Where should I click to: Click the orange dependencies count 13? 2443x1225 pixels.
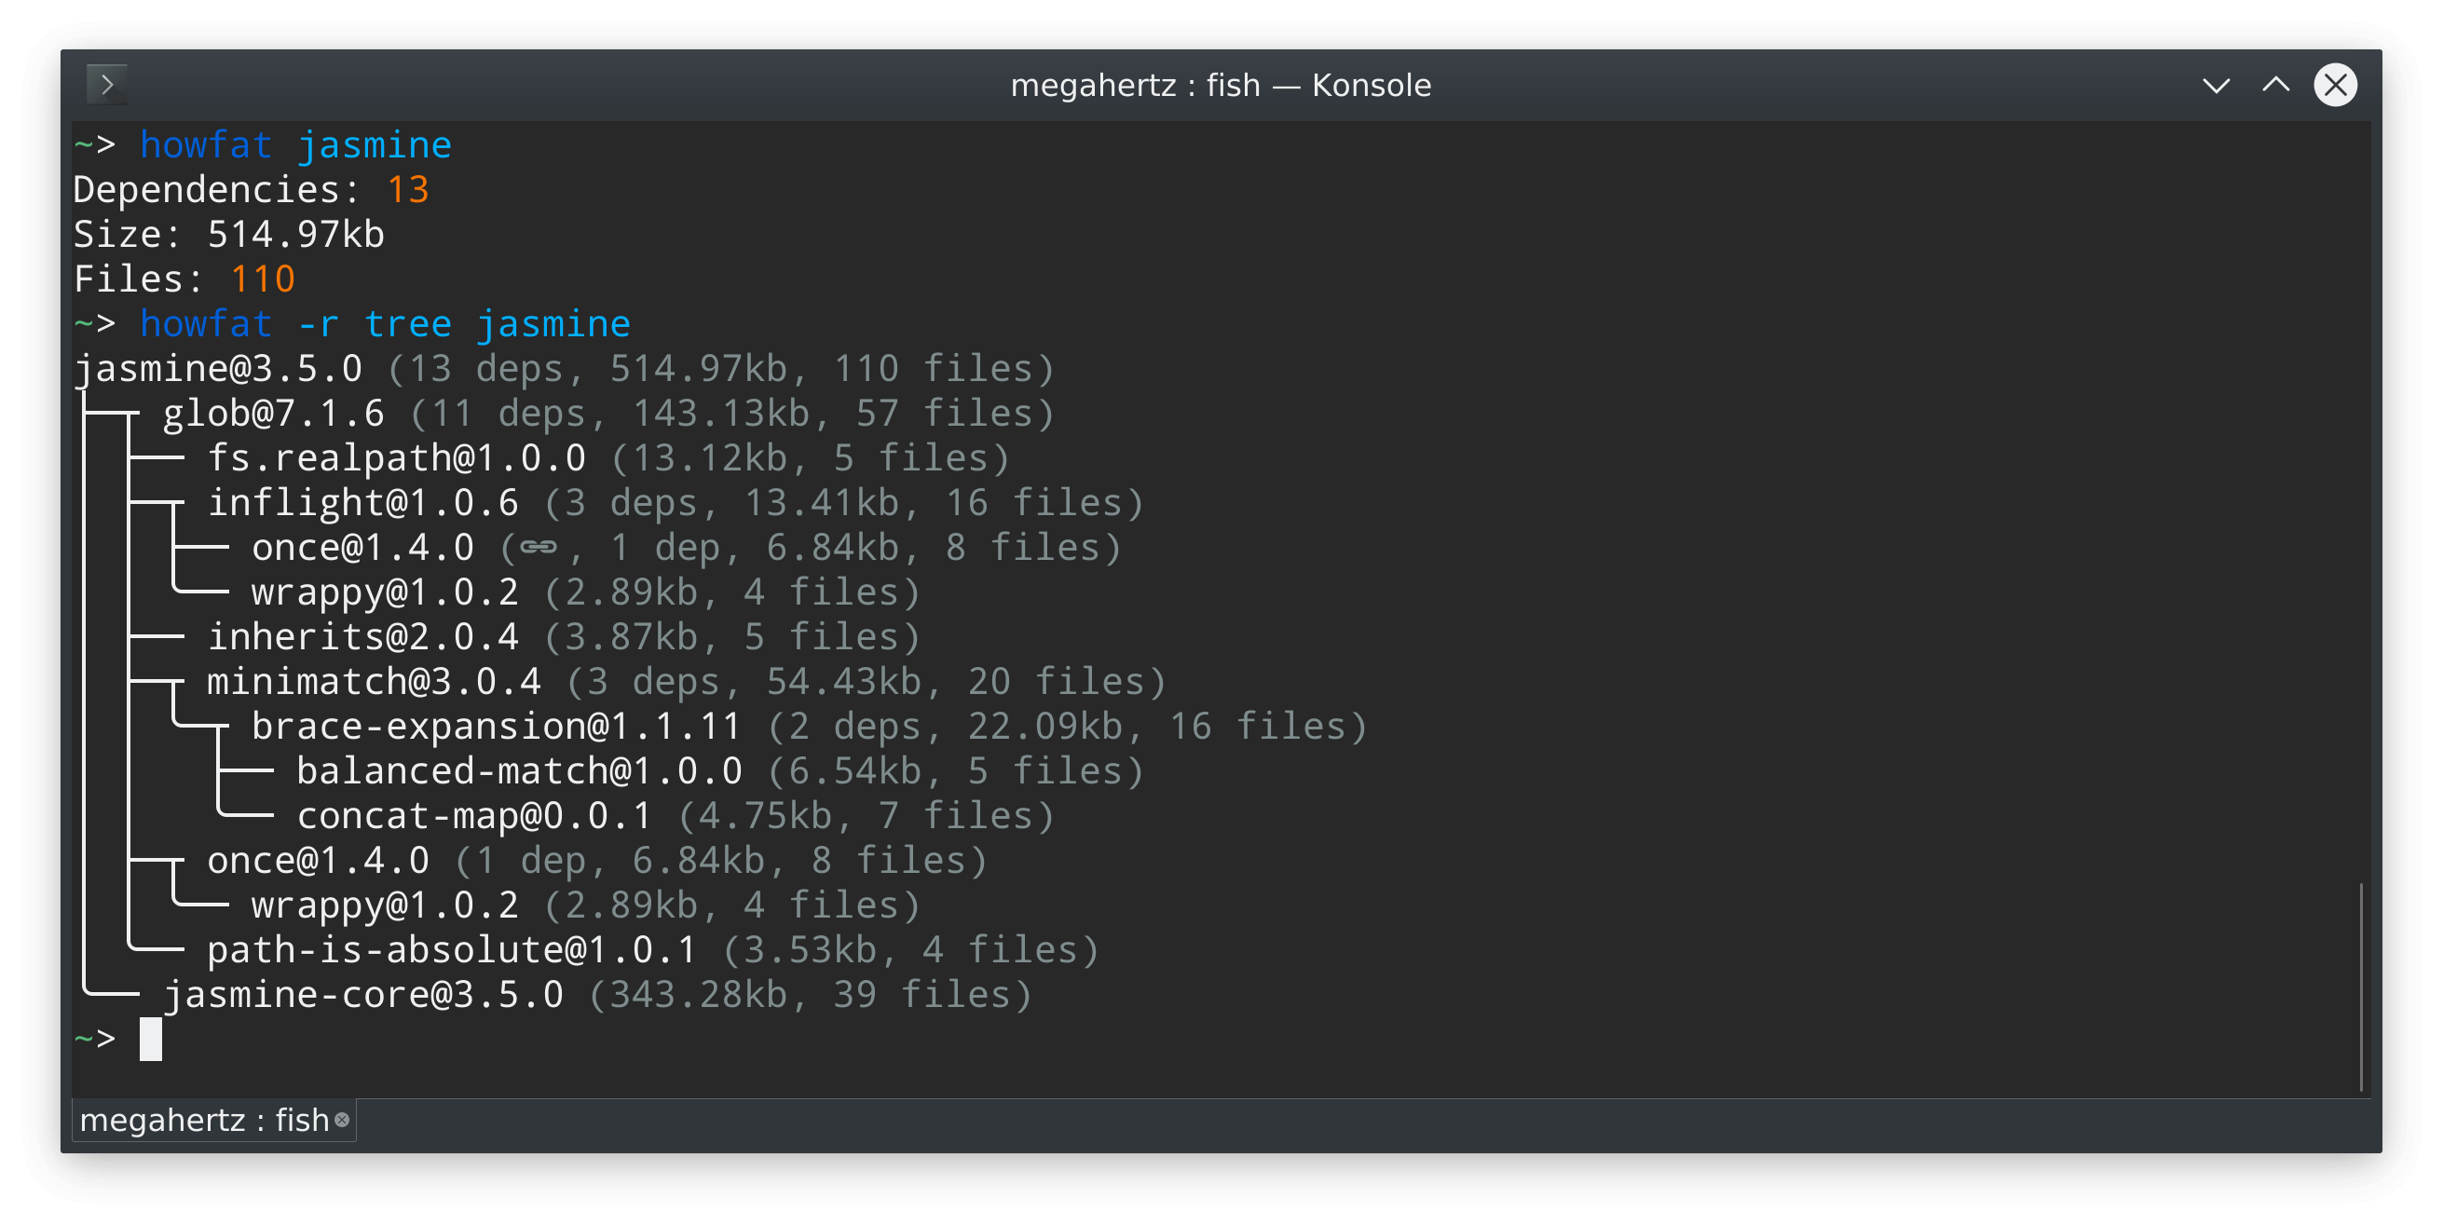[x=408, y=191]
